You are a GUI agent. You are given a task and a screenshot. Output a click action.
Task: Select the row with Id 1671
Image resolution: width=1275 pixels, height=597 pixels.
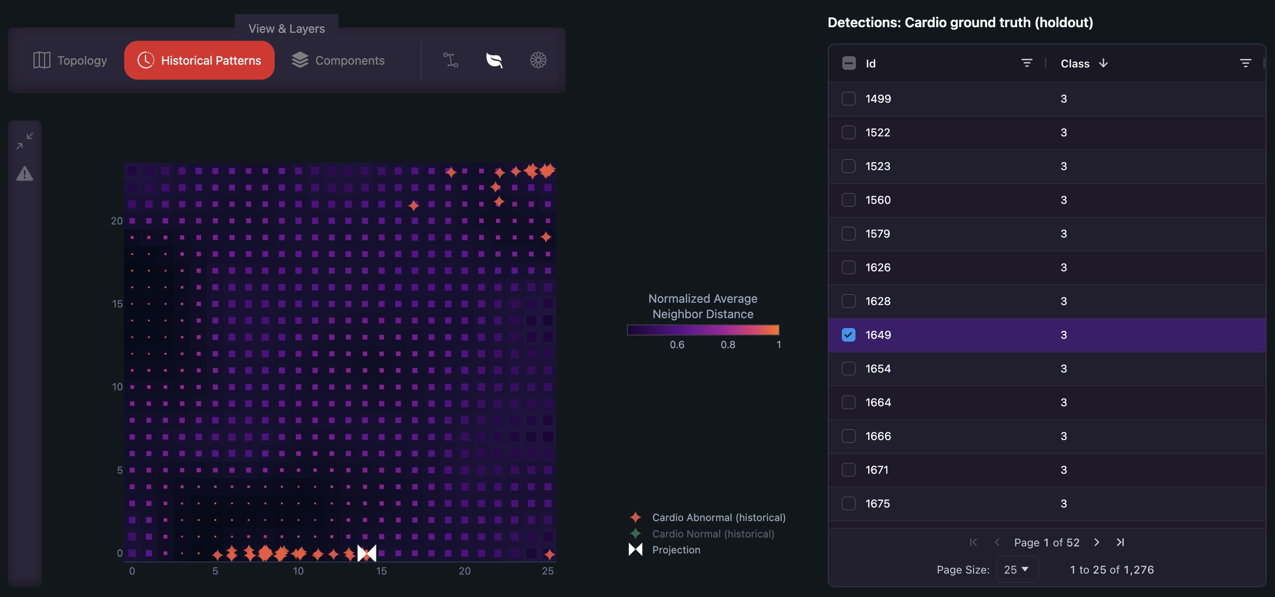point(1046,470)
